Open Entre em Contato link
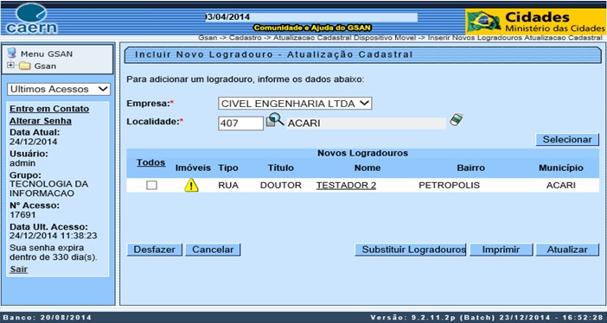This screenshot has width=607, height=323. (49, 109)
